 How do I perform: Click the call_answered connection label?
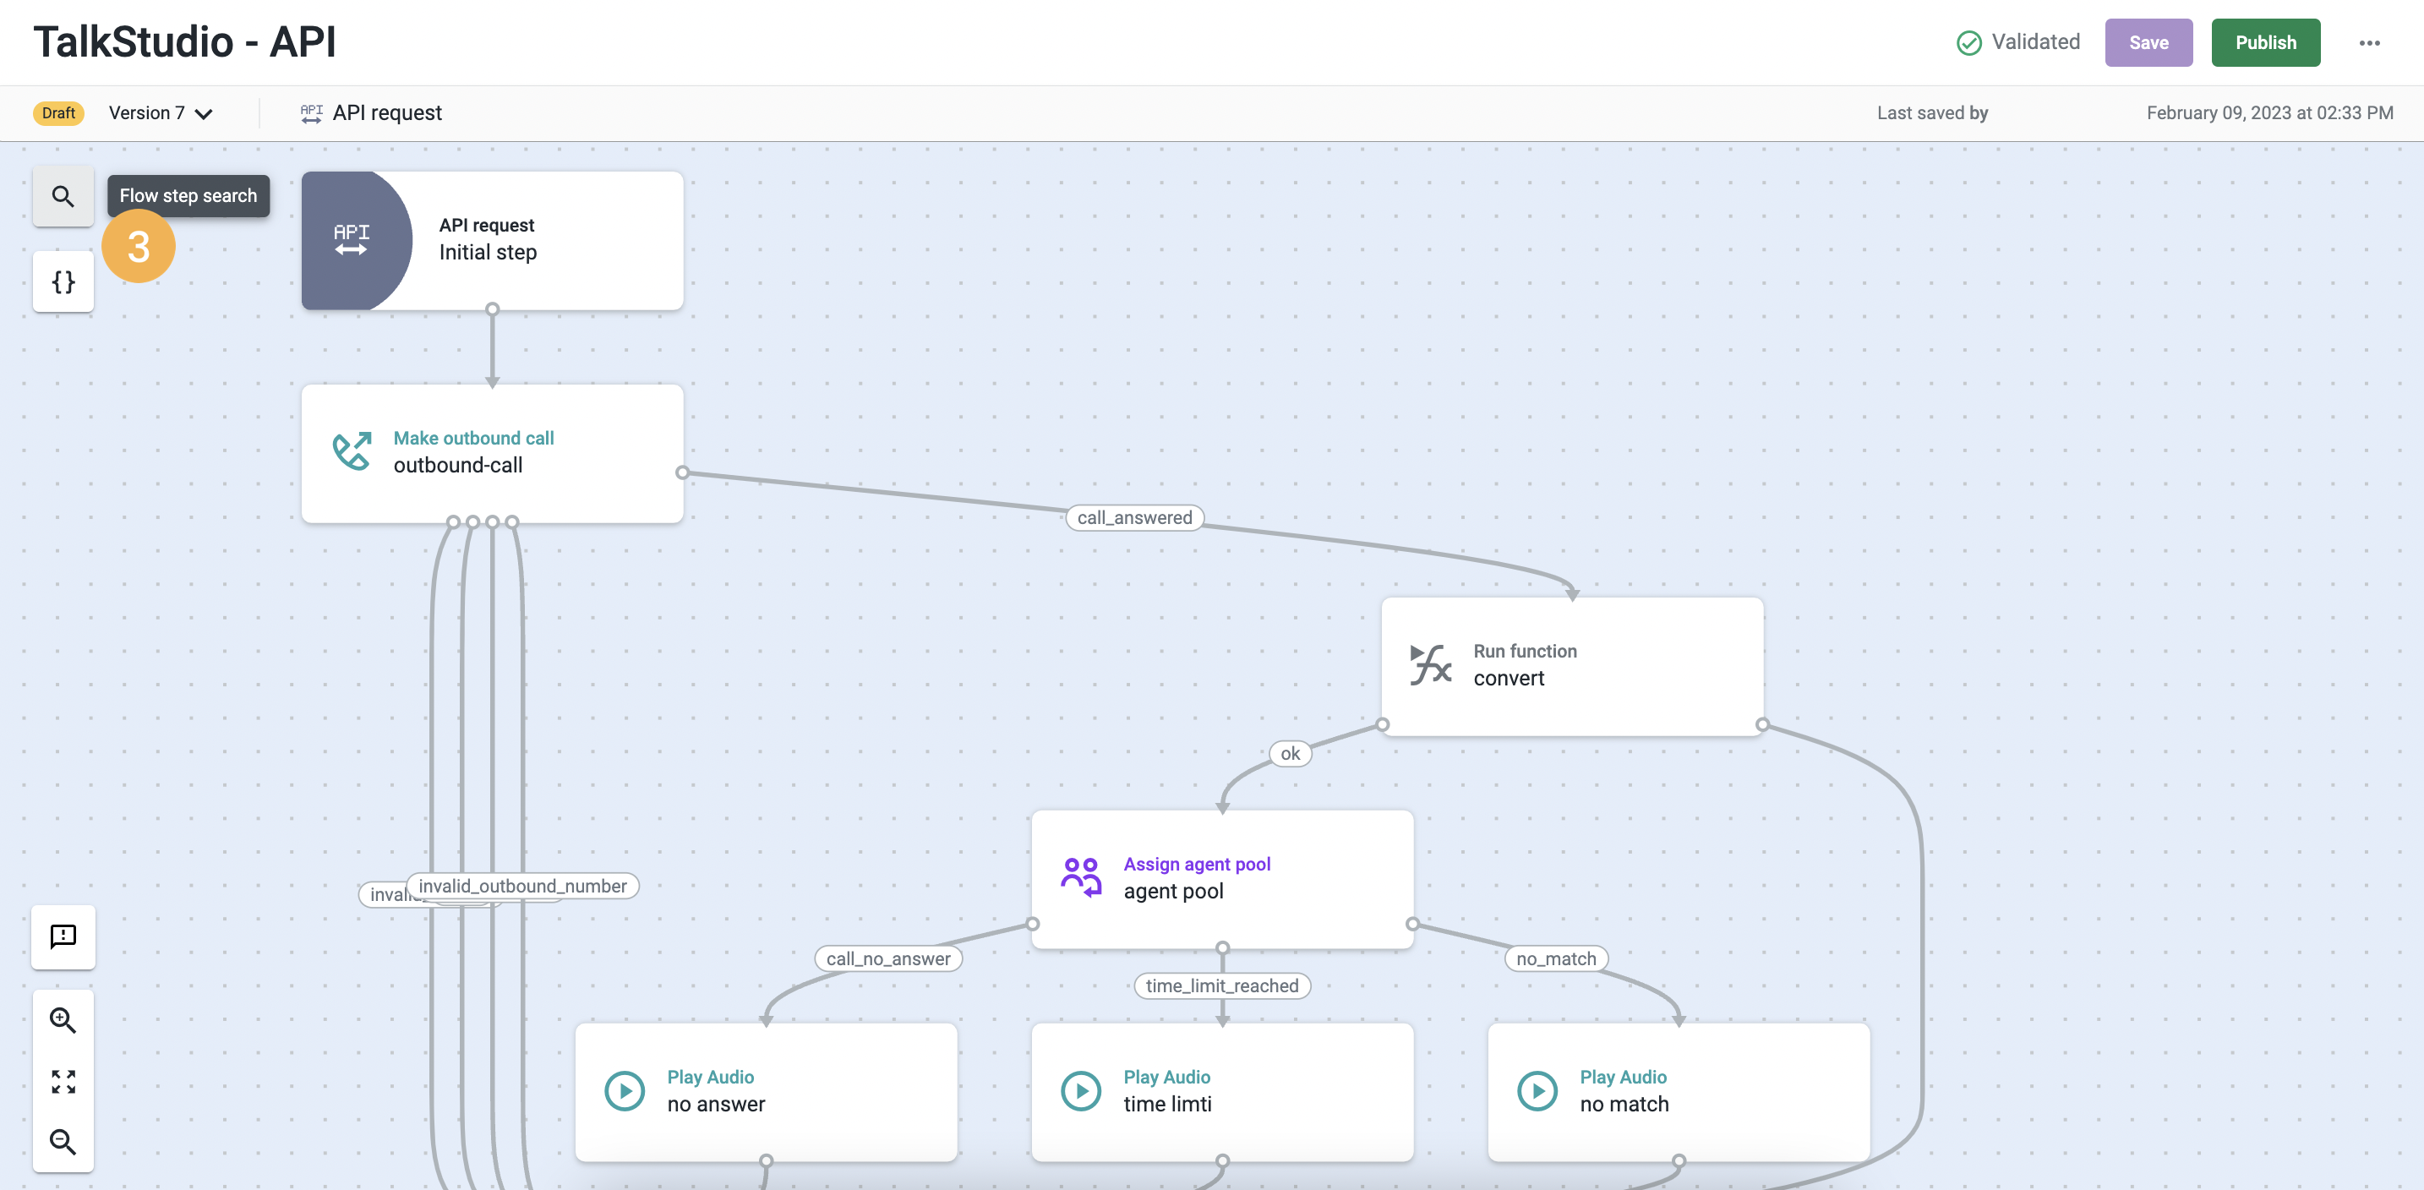tap(1134, 517)
